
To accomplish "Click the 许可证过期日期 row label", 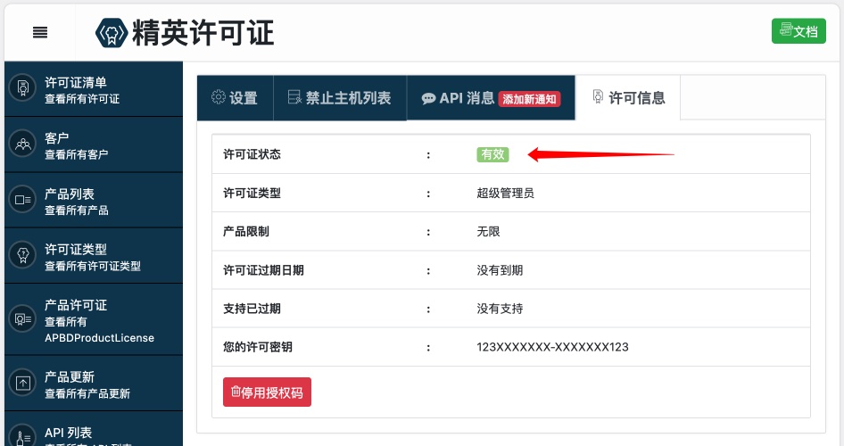I will (263, 270).
